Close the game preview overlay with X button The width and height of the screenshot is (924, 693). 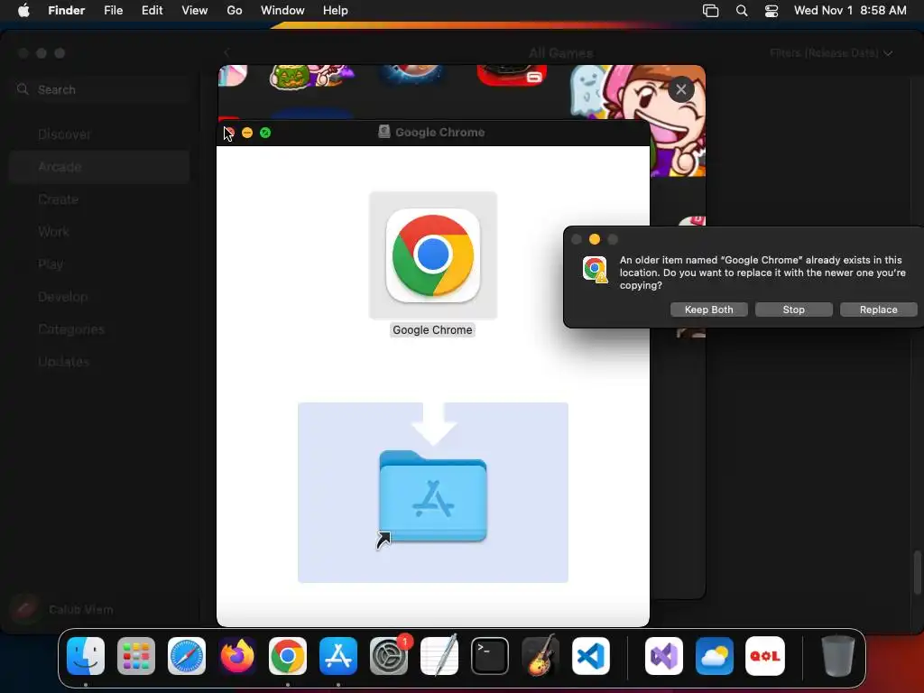[x=680, y=89]
